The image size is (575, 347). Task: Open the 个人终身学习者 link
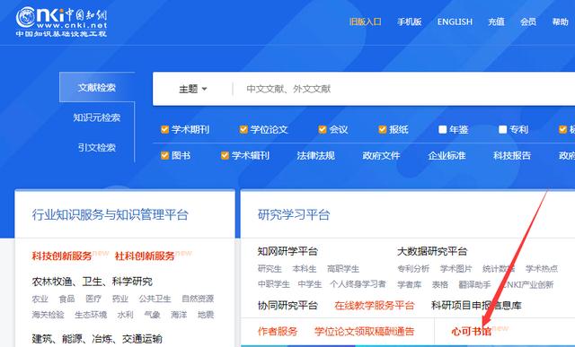tap(358, 284)
